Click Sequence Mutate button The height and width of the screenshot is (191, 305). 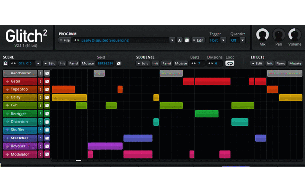click(x=181, y=64)
